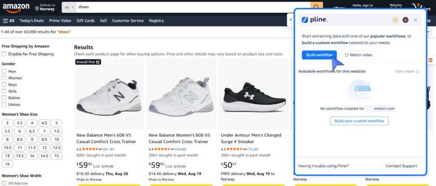Tick the Men gender checkbox

pos(4,72)
